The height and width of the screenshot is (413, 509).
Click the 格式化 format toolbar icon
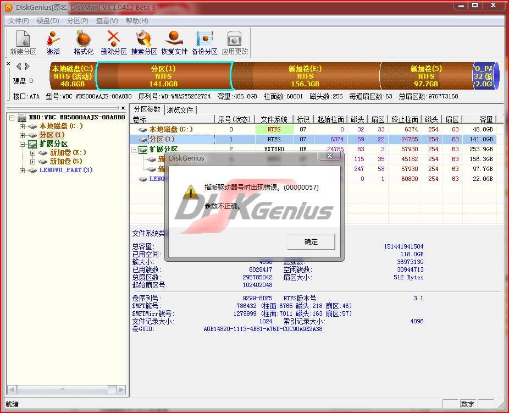pos(84,42)
